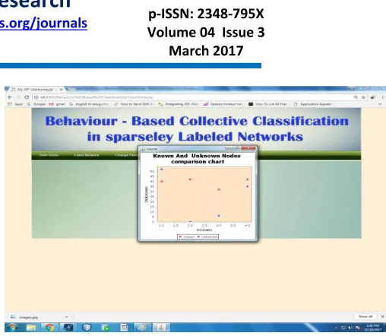This screenshot has height=336, width=386.
Task: Open File Explorer from the taskbar
Action: (x=31, y=328)
